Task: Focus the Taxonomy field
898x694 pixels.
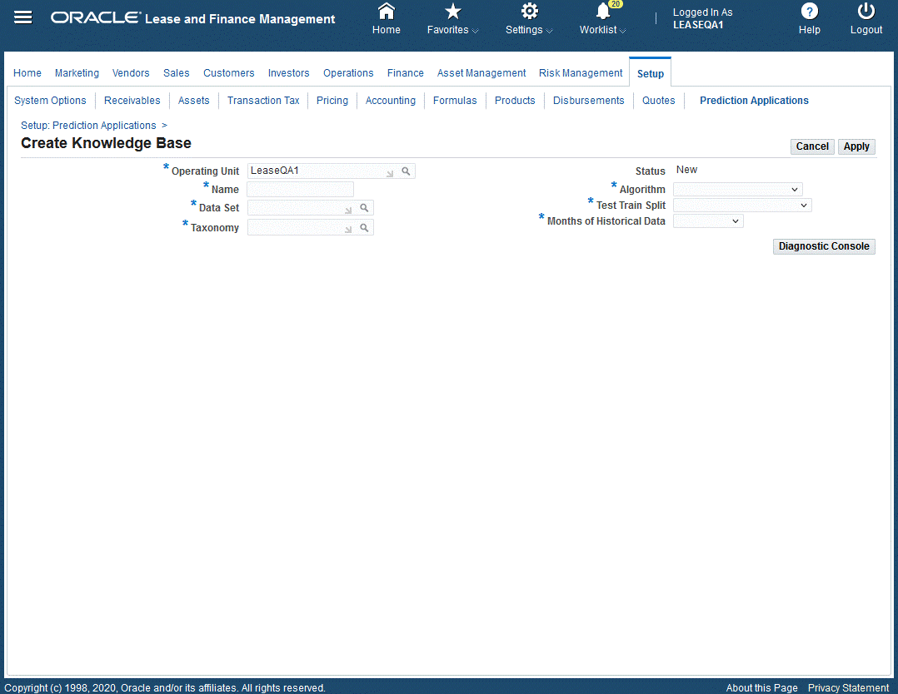Action: click(302, 228)
